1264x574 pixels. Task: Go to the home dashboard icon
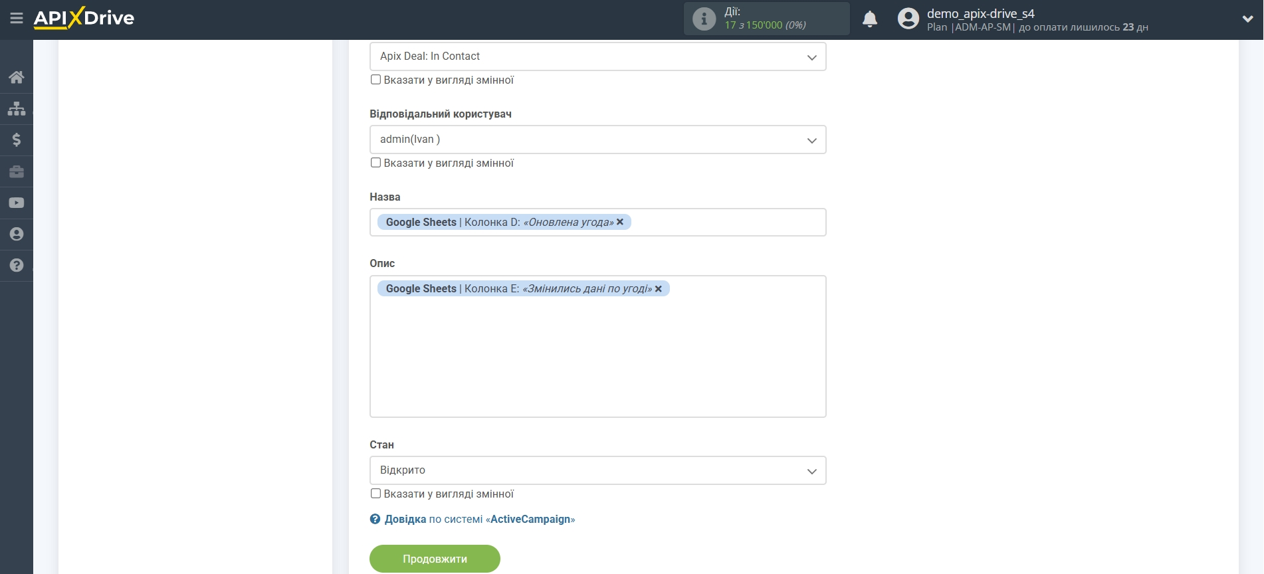(17, 77)
